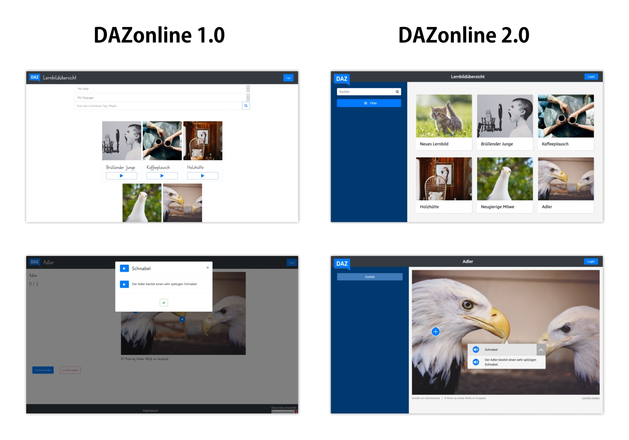Click Login in the 1.0 Lernbildübersicht header

point(288,78)
